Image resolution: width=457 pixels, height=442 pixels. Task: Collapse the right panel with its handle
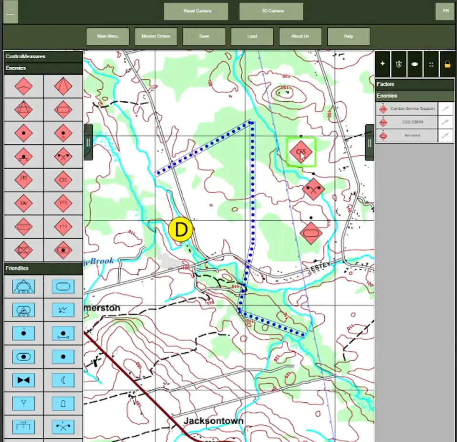369,142
